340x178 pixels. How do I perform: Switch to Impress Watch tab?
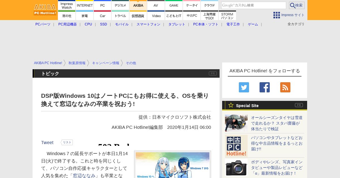tap(67, 5)
